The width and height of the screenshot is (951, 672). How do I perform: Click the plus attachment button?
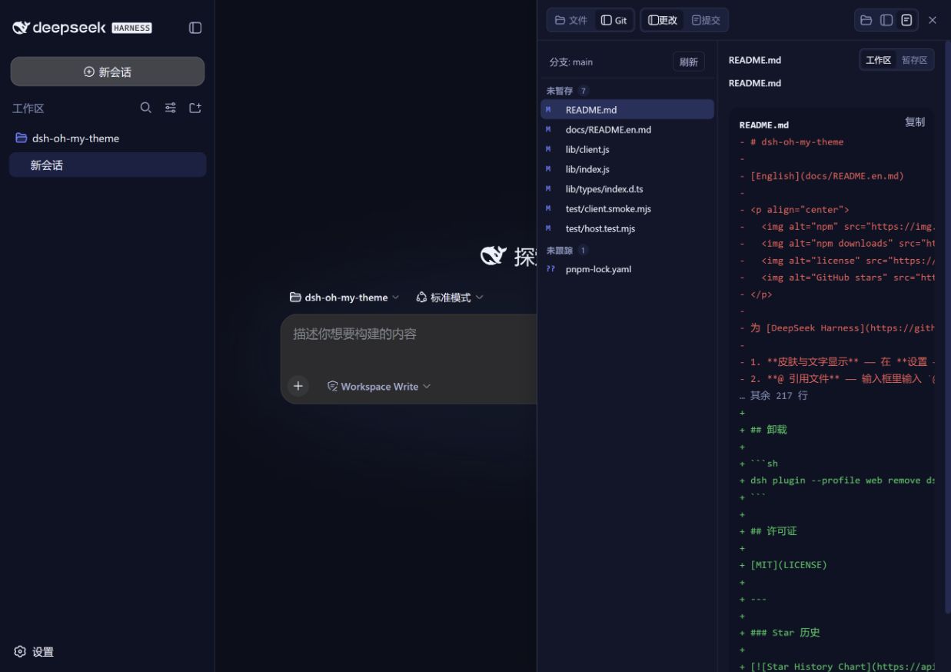coord(298,386)
